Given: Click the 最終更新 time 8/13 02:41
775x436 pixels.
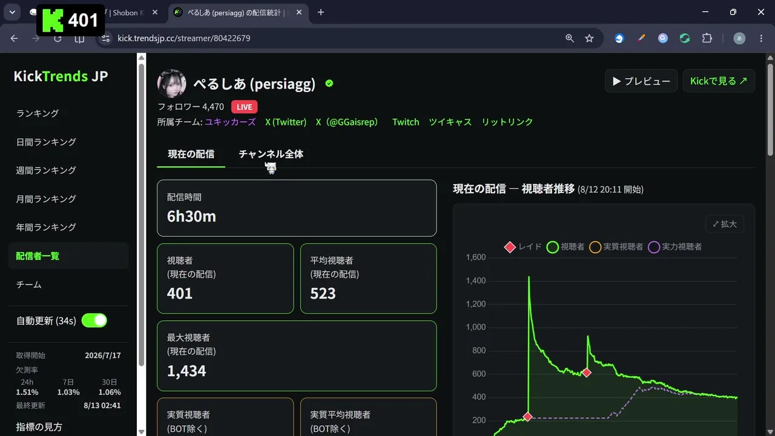Looking at the screenshot, I should 102,406.
